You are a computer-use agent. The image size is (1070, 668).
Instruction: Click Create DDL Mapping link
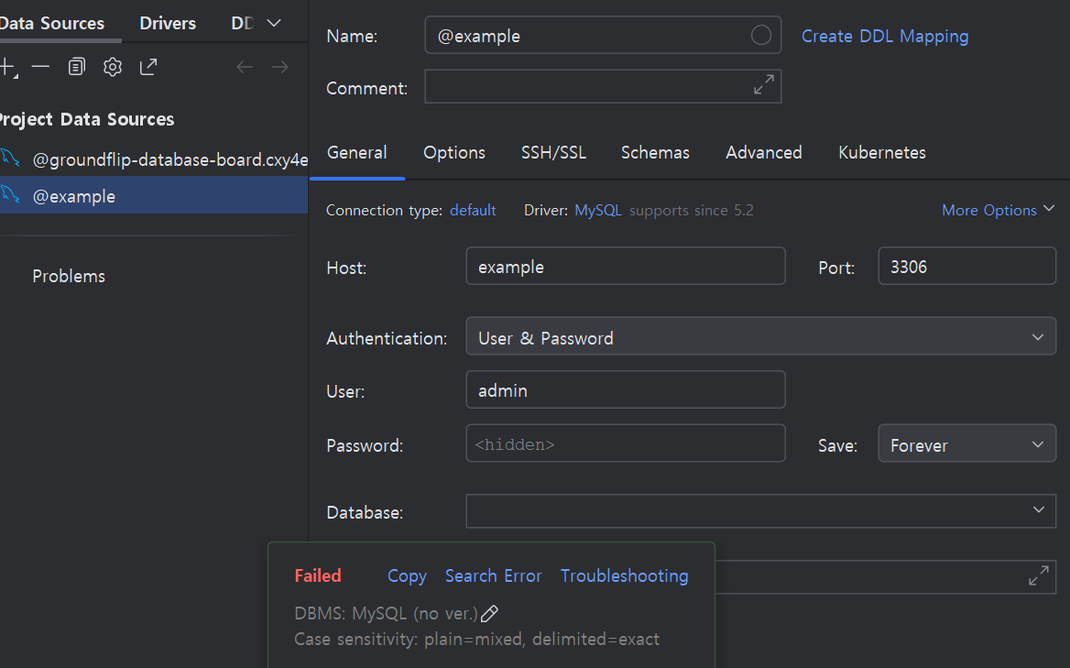[884, 36]
